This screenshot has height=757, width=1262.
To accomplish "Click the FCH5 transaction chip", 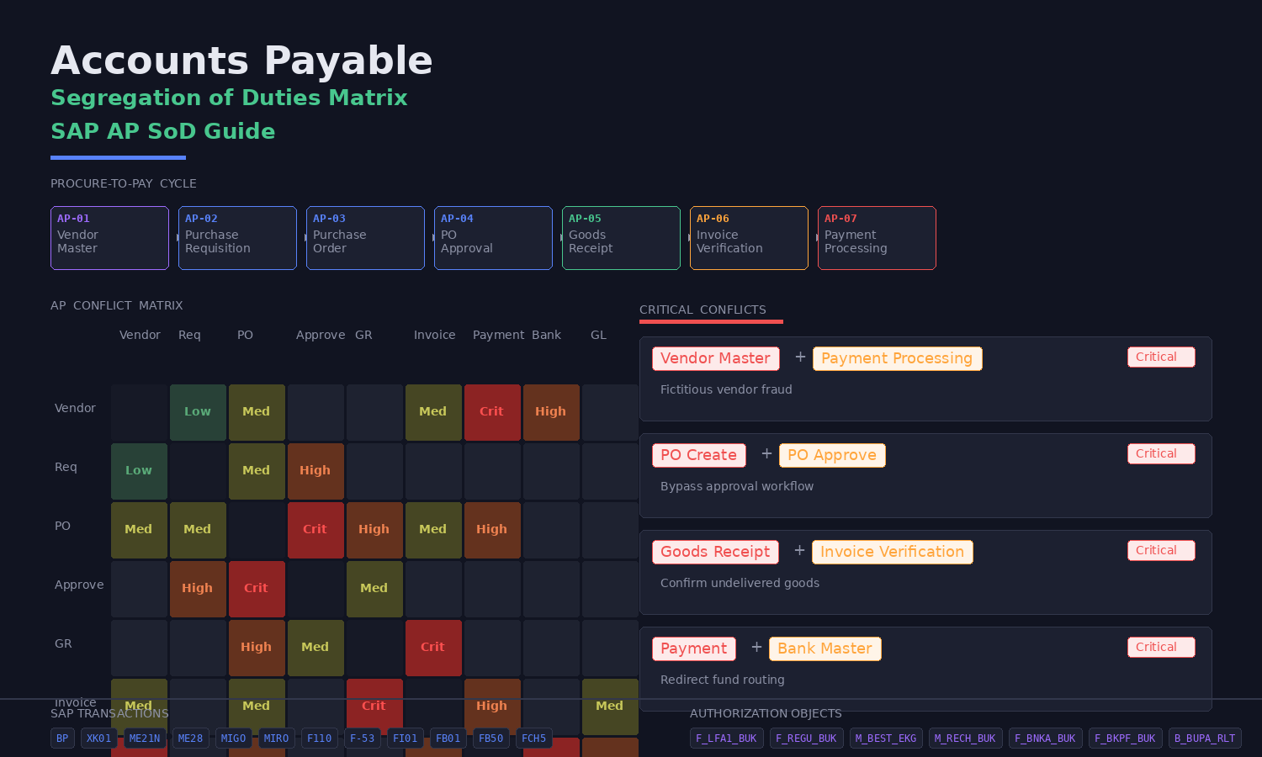I will (x=533, y=738).
